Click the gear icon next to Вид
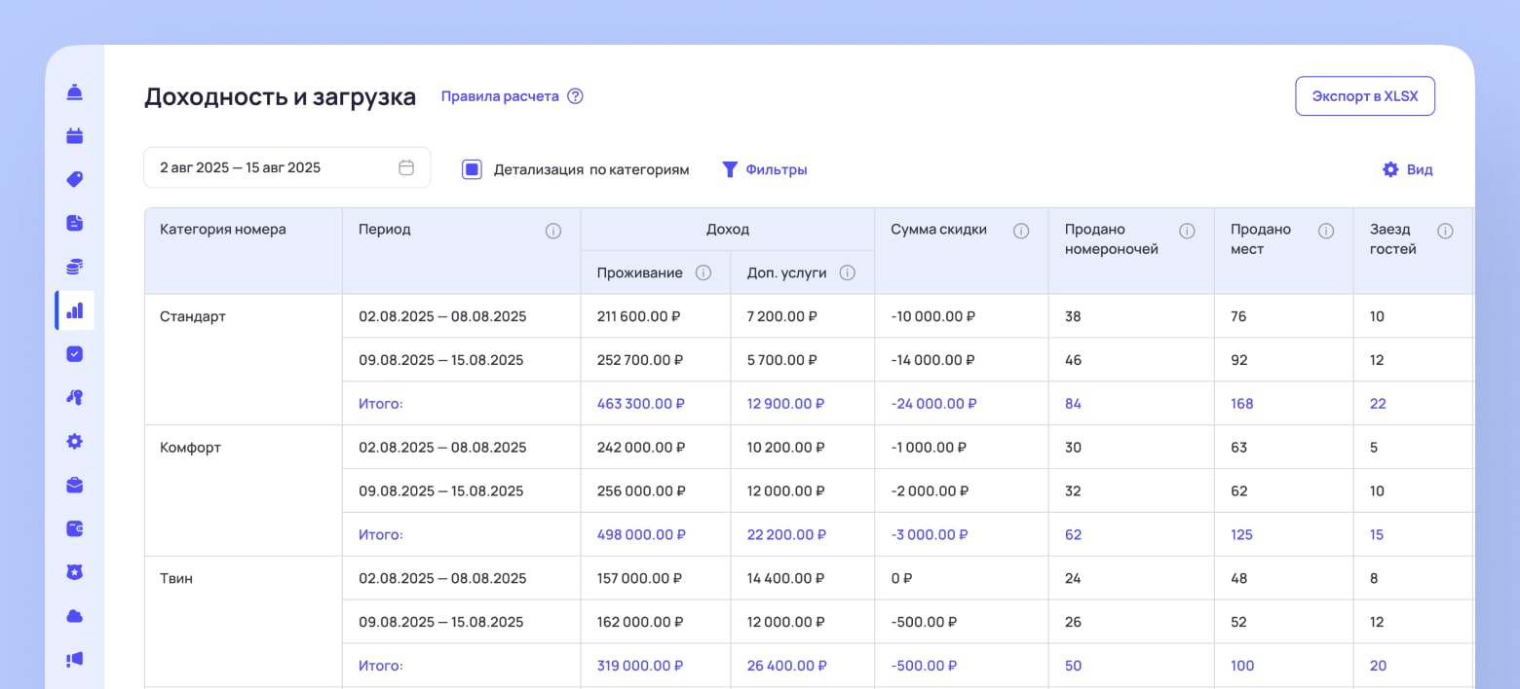This screenshot has width=1520, height=689. pyautogui.click(x=1390, y=169)
